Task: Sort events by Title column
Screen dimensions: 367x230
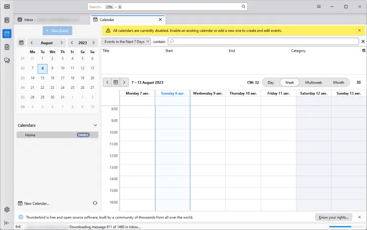Action: pos(133,51)
